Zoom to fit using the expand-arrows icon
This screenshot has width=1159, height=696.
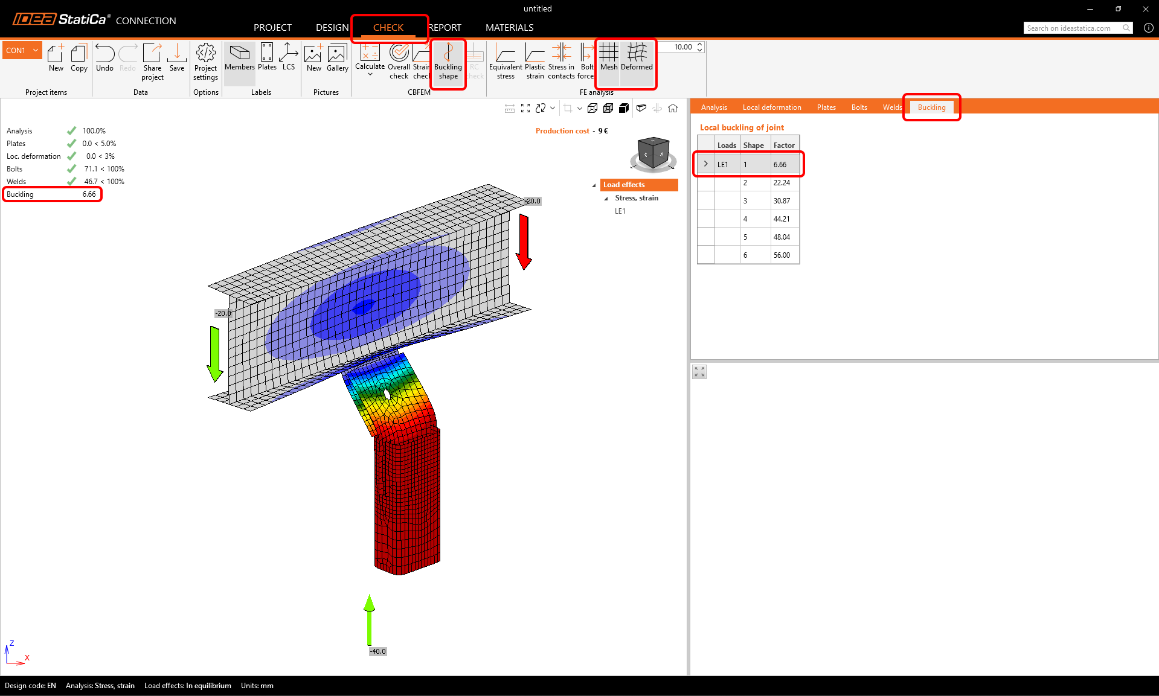[x=525, y=108]
